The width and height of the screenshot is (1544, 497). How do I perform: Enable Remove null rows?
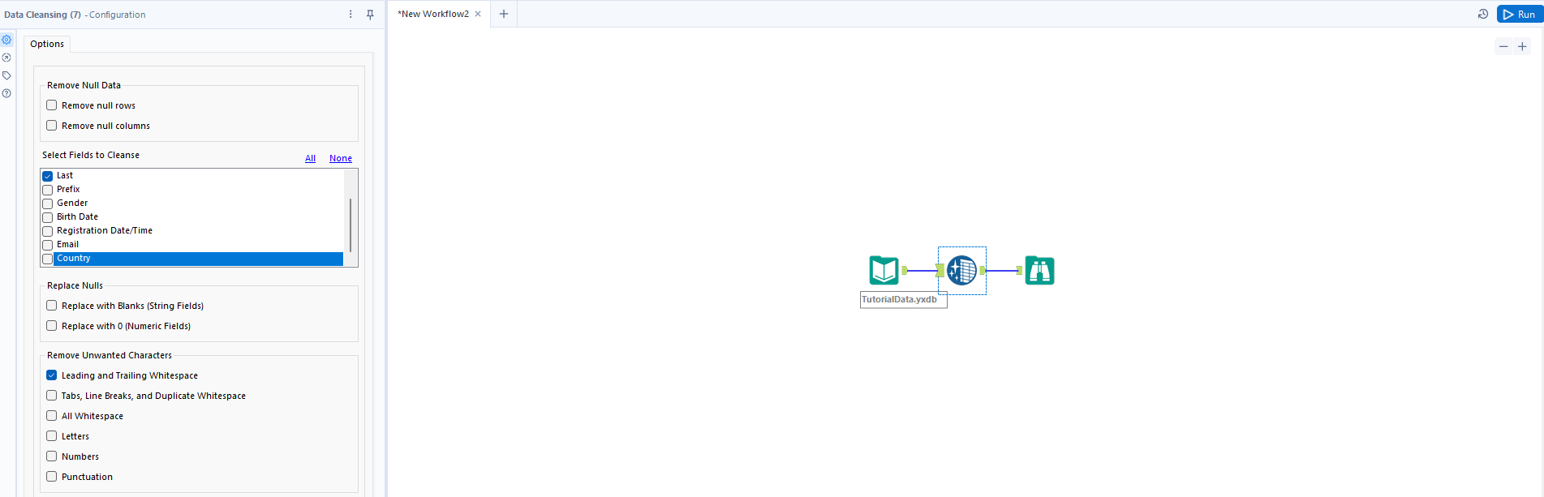pos(52,105)
